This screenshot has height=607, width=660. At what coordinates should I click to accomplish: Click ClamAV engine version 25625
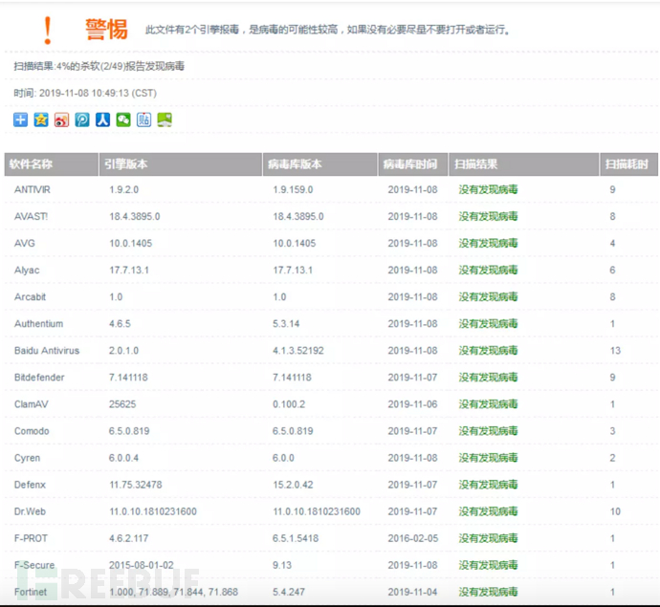tap(122, 404)
